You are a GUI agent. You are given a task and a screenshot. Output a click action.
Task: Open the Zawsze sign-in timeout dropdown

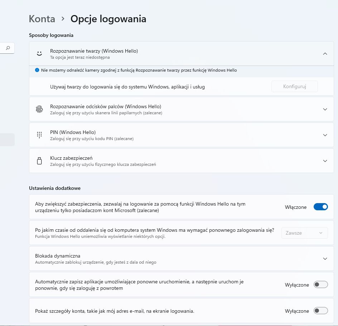(304, 233)
